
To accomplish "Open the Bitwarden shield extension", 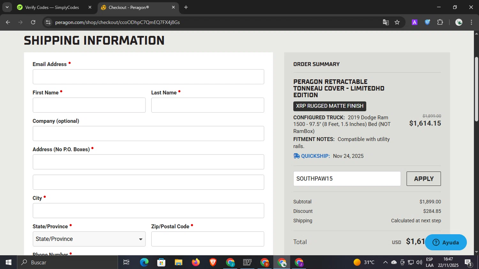I will point(427,22).
